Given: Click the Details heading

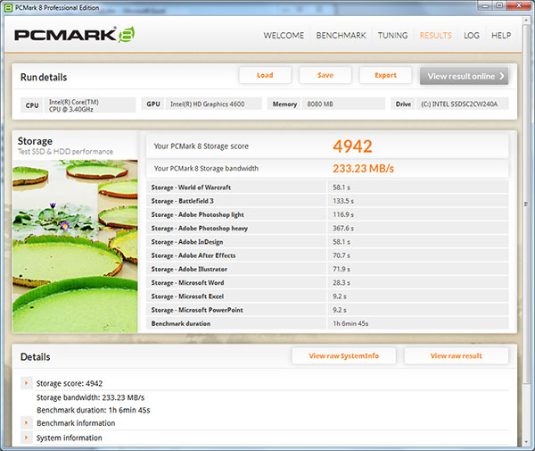Looking at the screenshot, I should click(35, 357).
